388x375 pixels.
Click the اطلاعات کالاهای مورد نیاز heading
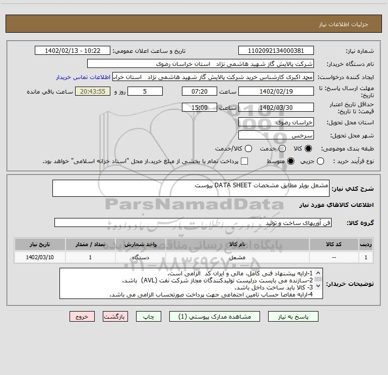click(337, 205)
